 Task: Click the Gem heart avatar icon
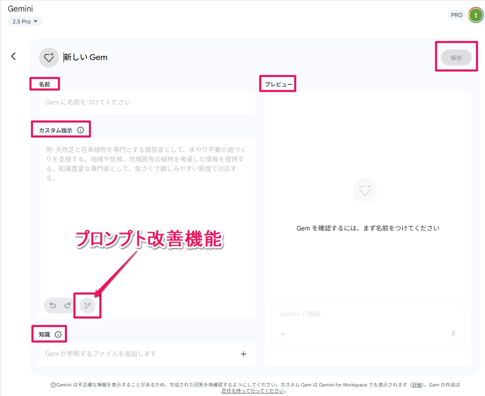click(49, 57)
